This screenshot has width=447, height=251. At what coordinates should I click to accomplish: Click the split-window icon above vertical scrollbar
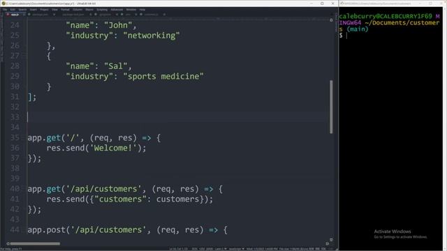(x=331, y=20)
